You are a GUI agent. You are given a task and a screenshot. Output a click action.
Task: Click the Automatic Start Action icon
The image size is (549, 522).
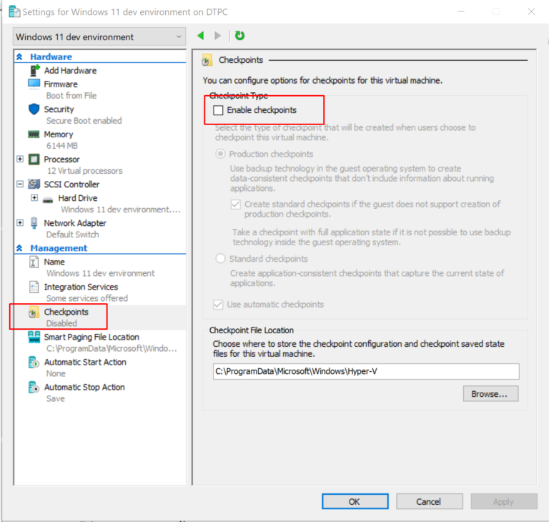(34, 363)
